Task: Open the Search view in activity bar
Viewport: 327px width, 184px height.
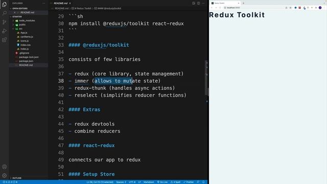Action: tap(4, 13)
